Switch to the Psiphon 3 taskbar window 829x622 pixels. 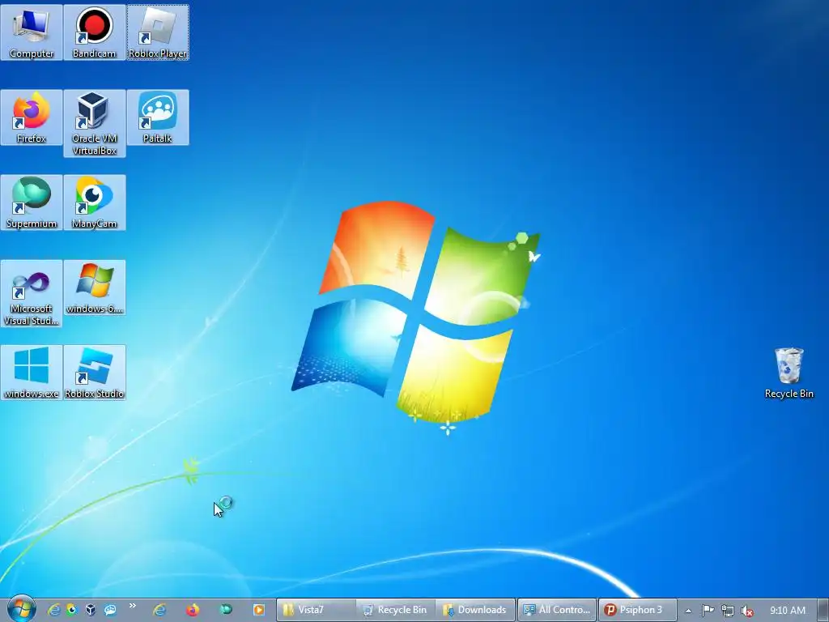(638, 610)
